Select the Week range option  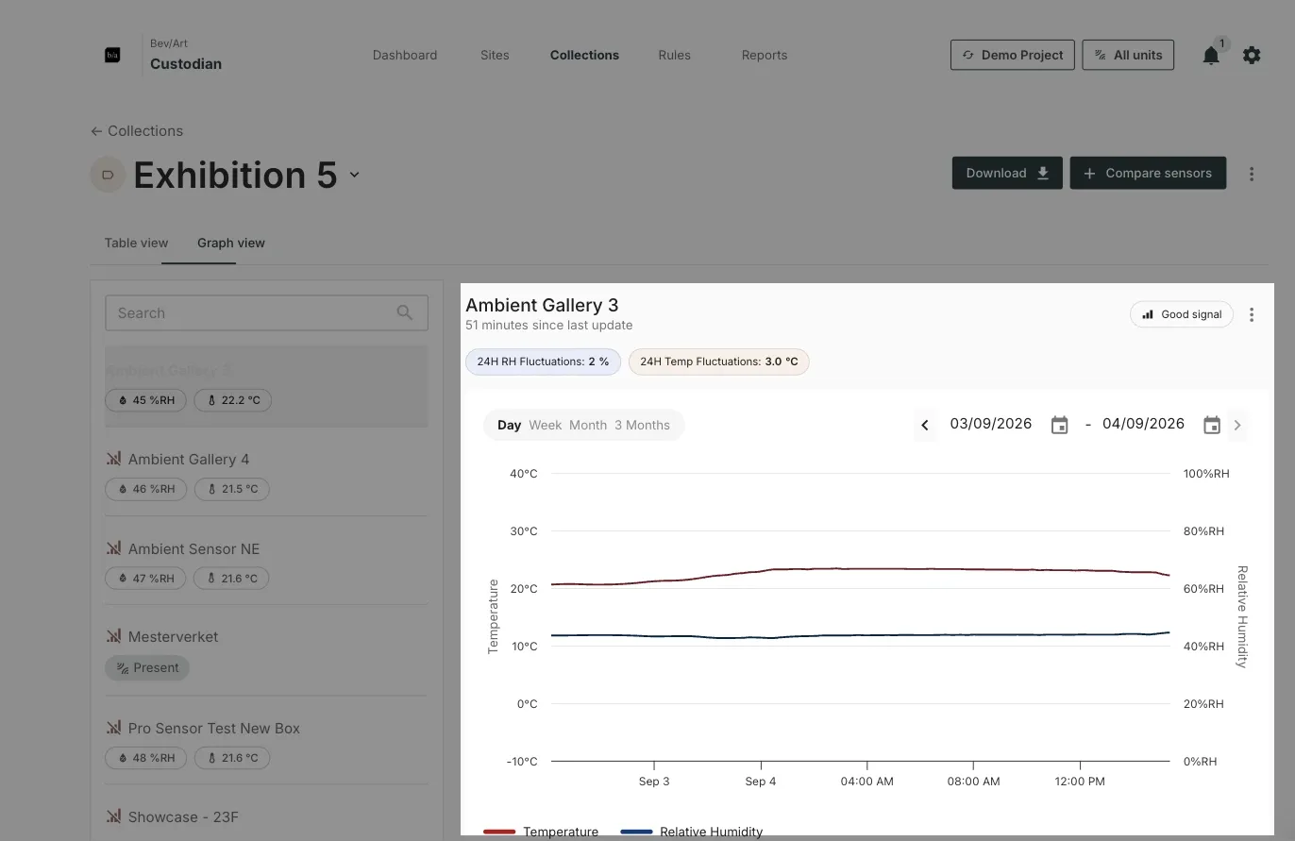pos(546,425)
